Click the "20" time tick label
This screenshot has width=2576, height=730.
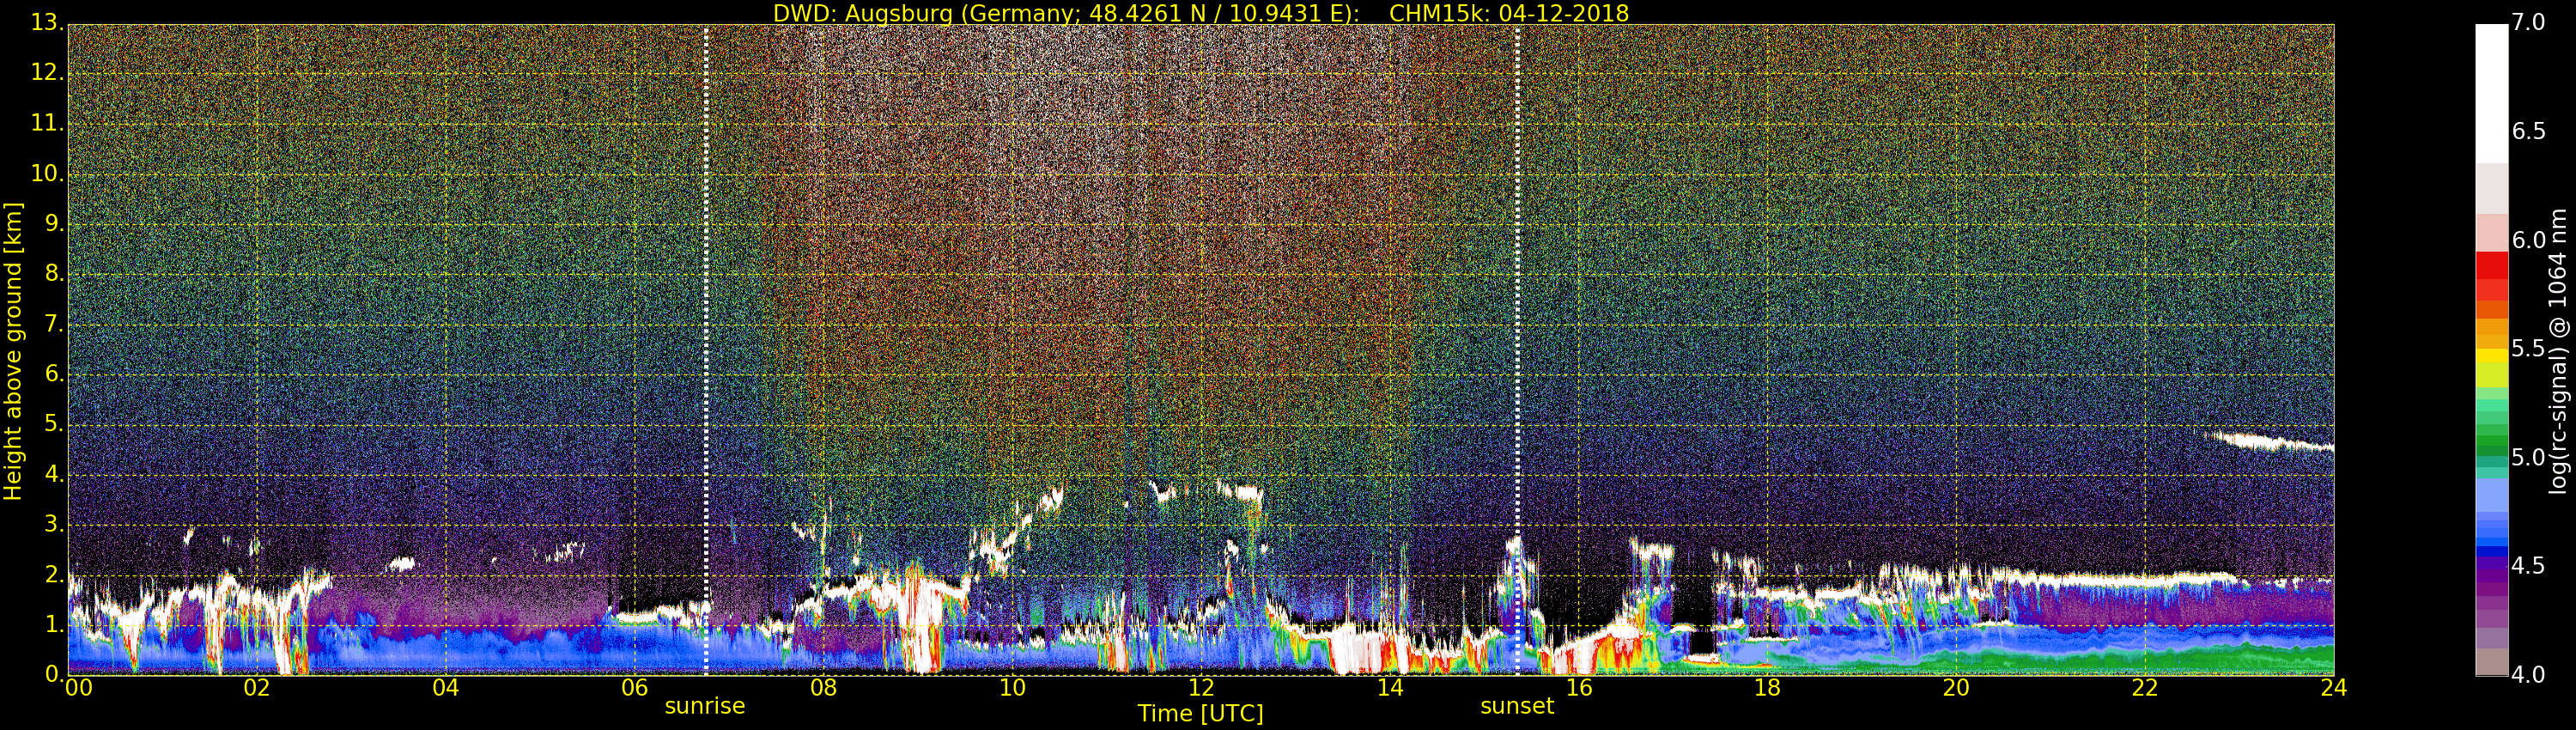1956,688
